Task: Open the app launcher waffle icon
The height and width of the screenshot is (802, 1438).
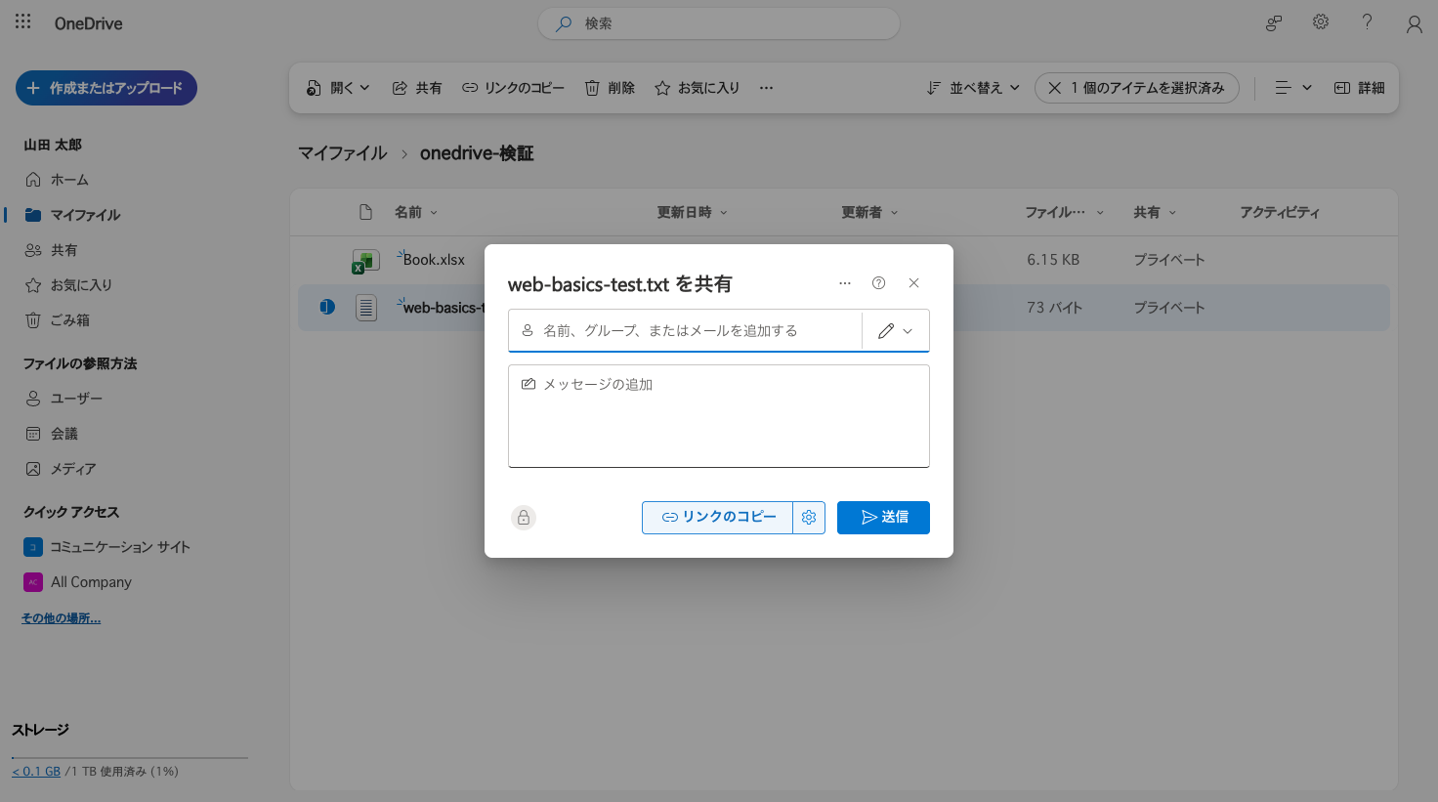Action: click(x=23, y=21)
